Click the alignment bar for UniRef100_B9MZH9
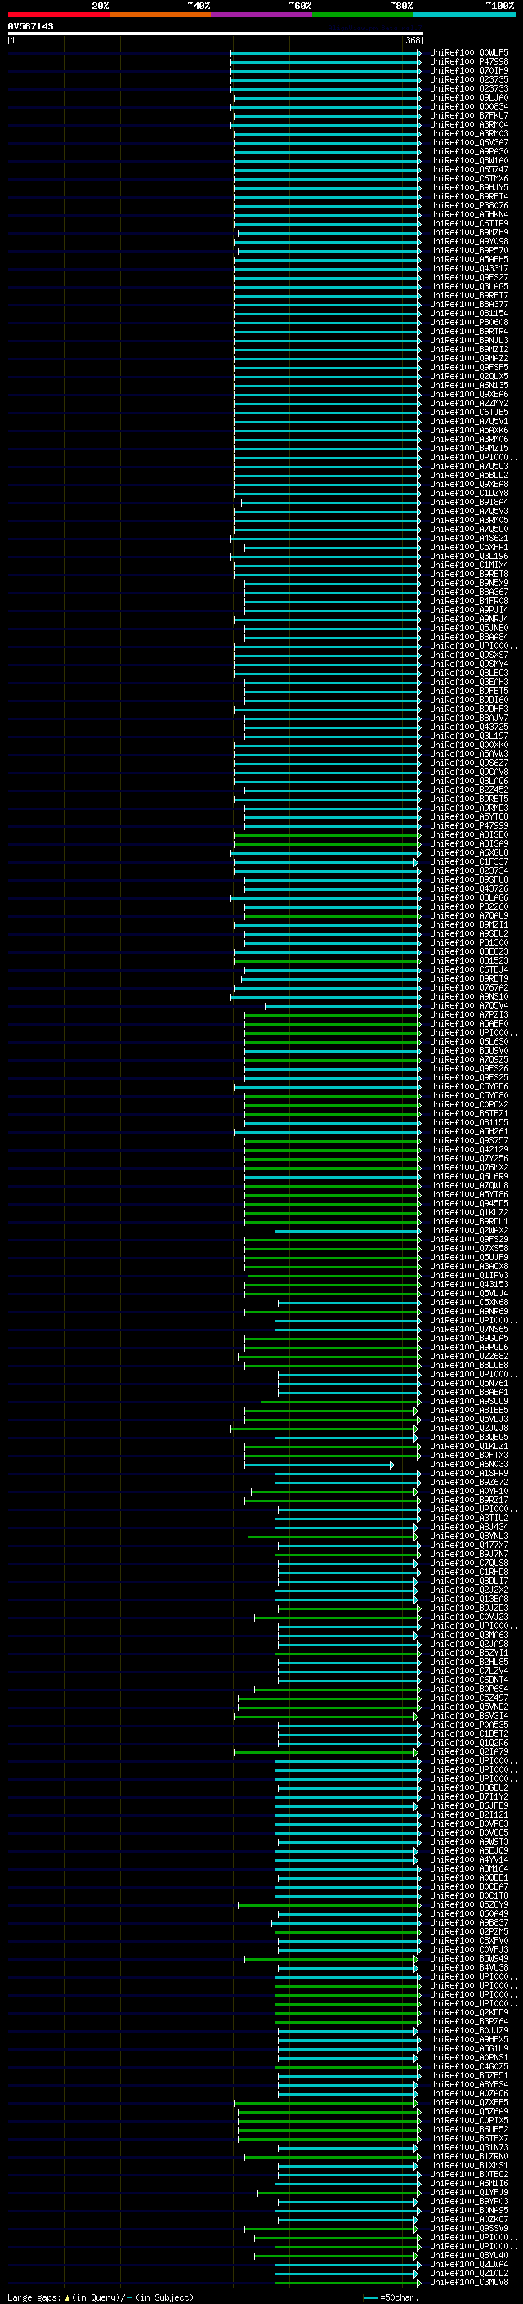The width and height of the screenshot is (523, 2304). pos(329,233)
